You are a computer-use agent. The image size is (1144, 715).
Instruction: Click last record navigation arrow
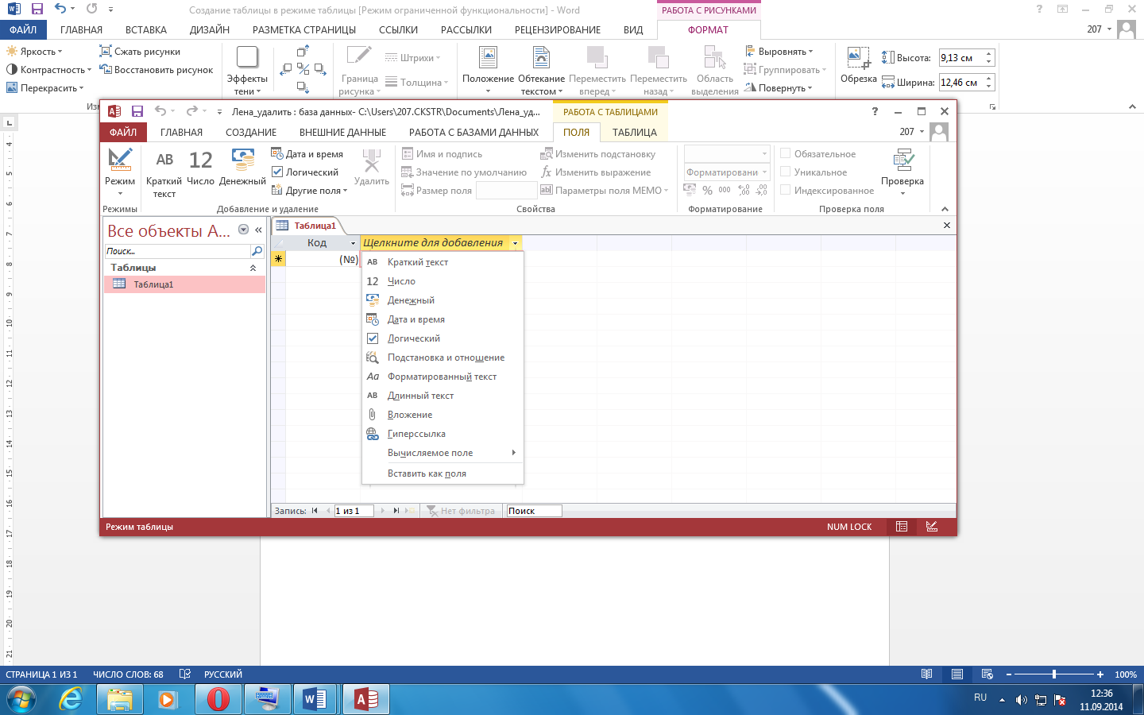pyautogui.click(x=396, y=511)
